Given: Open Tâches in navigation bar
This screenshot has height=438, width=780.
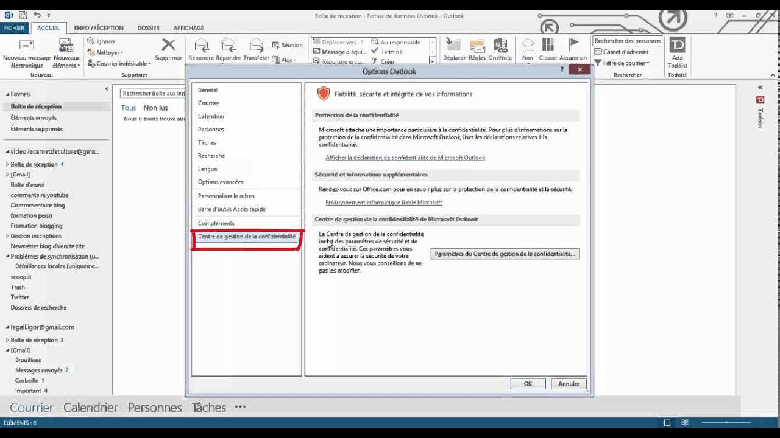Looking at the screenshot, I should tap(208, 408).
